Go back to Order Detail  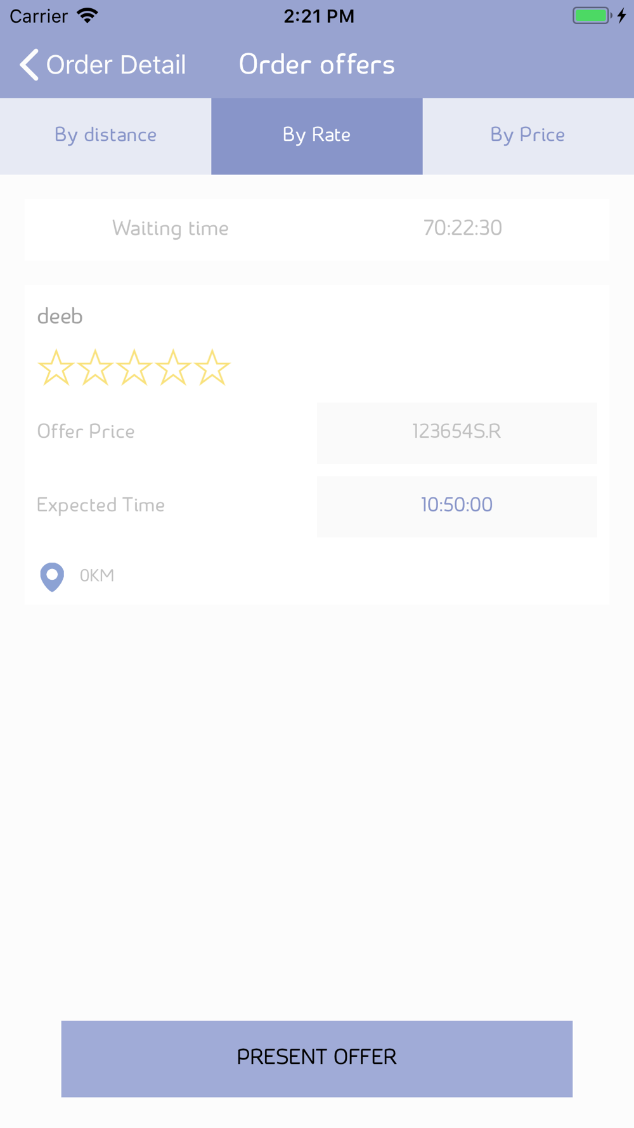point(116,65)
